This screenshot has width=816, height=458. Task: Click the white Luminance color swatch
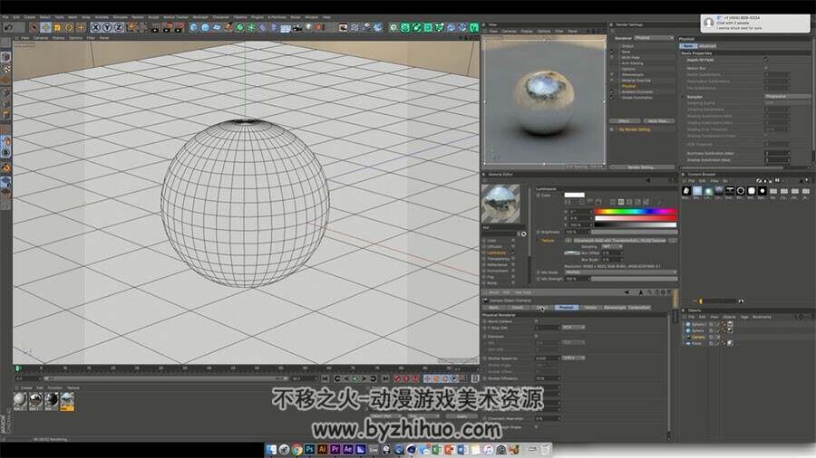574,196
